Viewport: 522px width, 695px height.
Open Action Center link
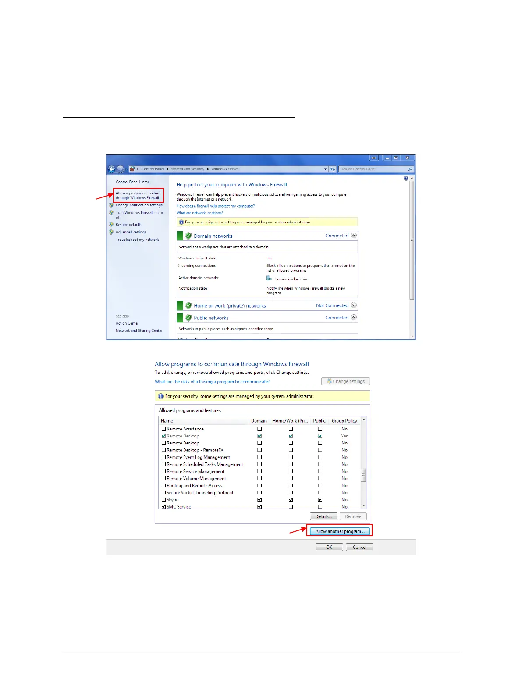coord(127,323)
